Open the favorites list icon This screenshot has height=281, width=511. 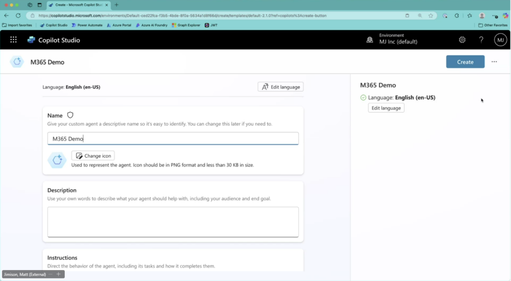click(470, 15)
